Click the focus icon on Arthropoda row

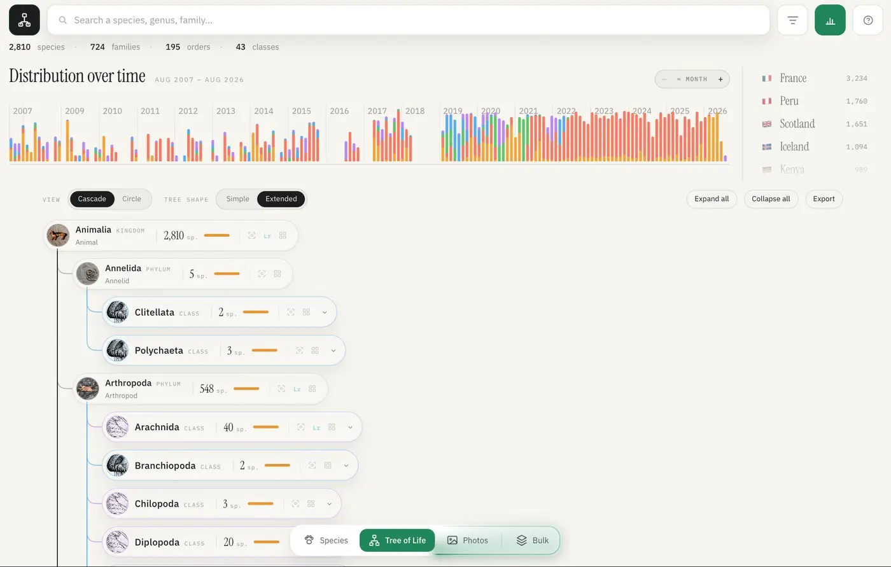coord(281,388)
